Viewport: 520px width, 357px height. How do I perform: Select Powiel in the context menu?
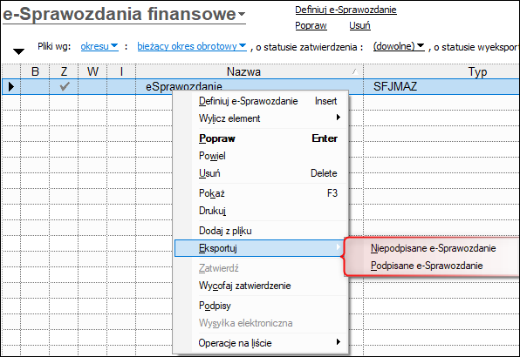pyautogui.click(x=212, y=156)
